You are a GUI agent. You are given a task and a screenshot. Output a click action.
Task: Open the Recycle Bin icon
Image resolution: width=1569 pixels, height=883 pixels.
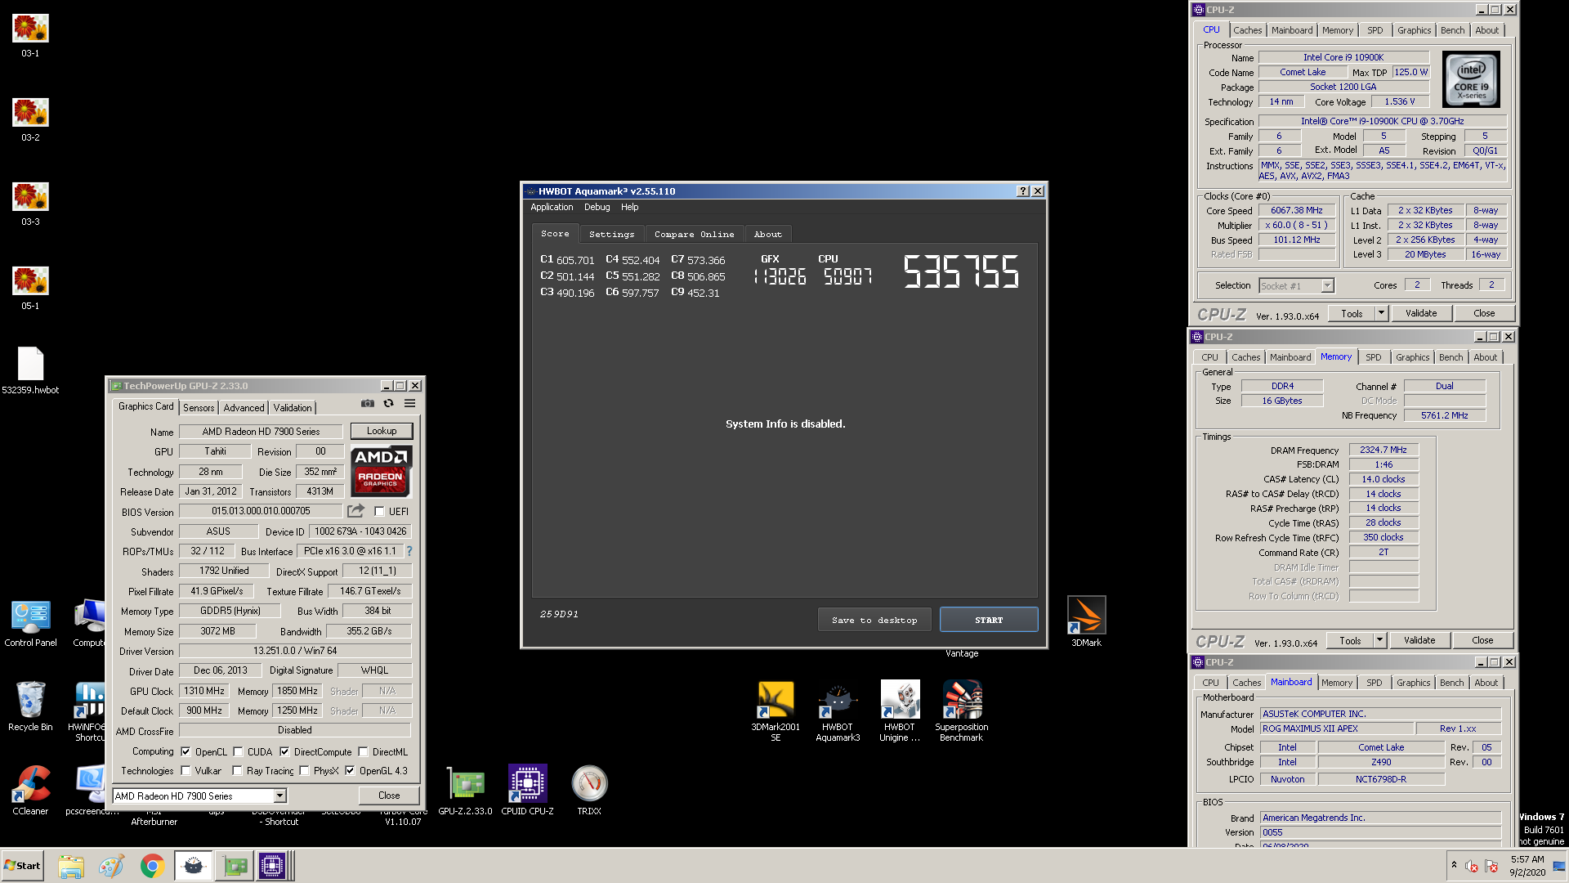point(30,706)
